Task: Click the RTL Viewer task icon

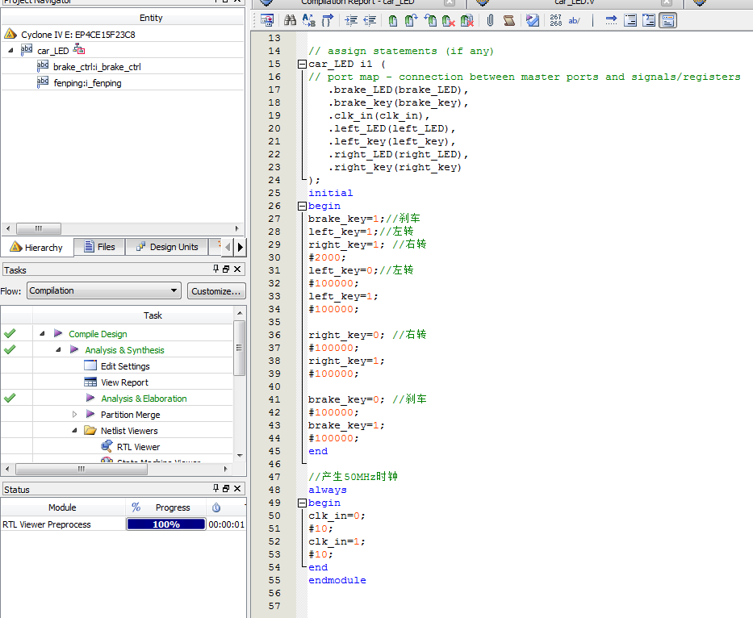Action: click(107, 446)
